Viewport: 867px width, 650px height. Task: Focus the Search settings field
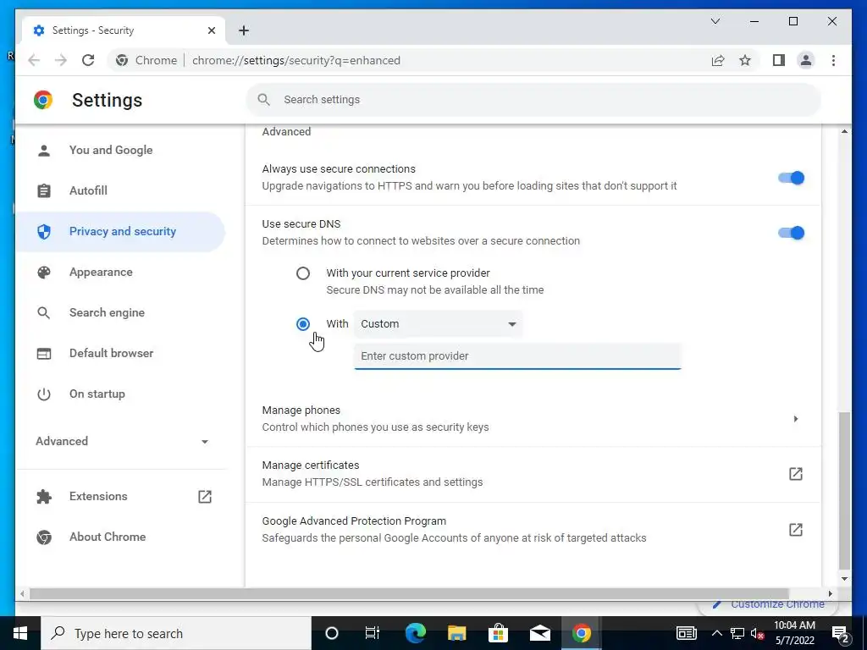(x=533, y=100)
